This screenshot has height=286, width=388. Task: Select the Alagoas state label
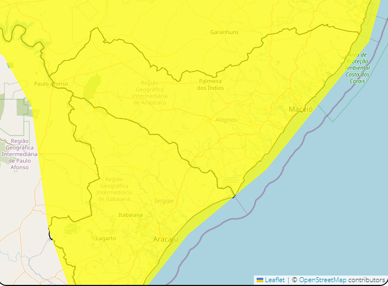pyautogui.click(x=226, y=120)
